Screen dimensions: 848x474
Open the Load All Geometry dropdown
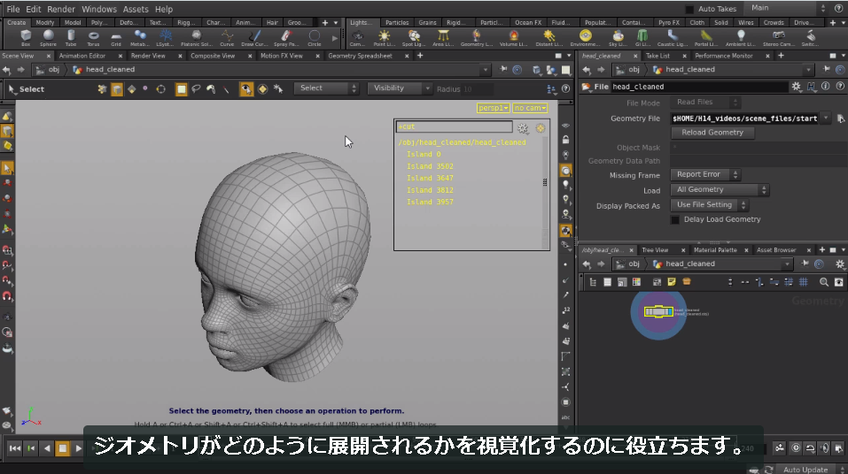720,189
